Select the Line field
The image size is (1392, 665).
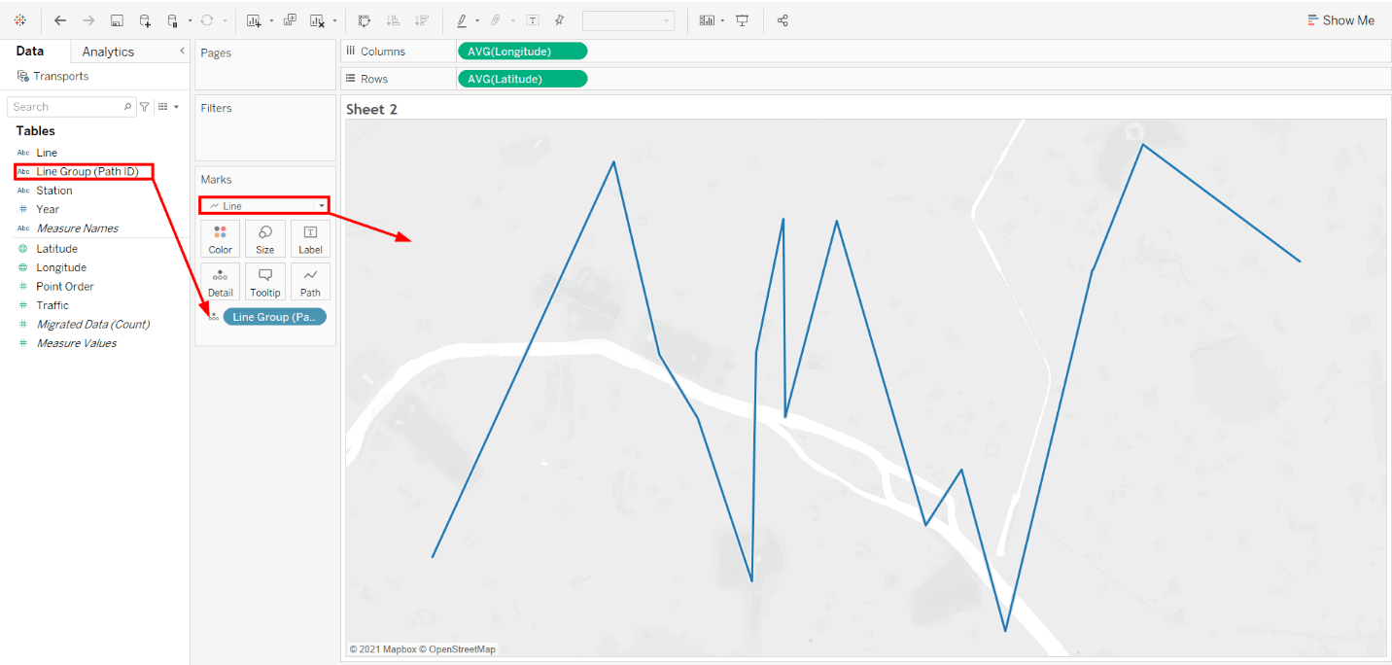pos(47,153)
